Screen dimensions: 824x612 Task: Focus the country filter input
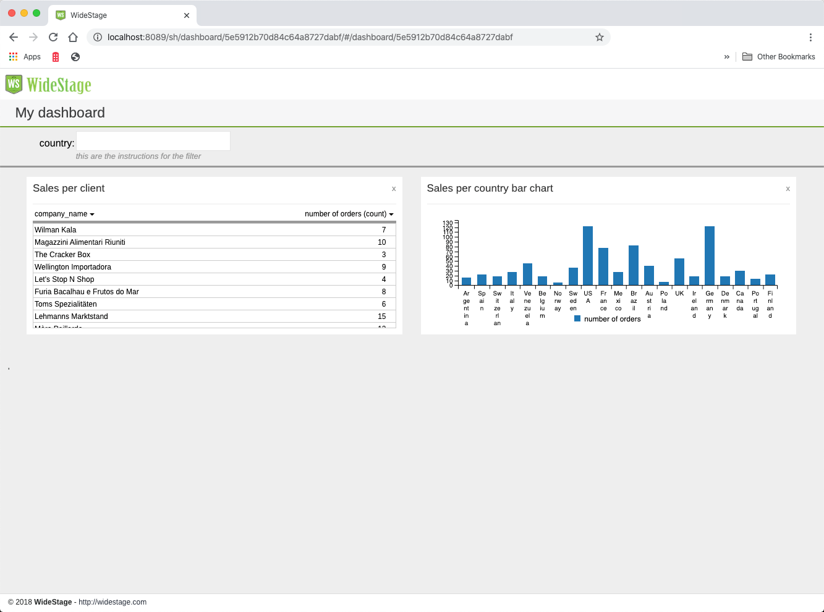153,141
